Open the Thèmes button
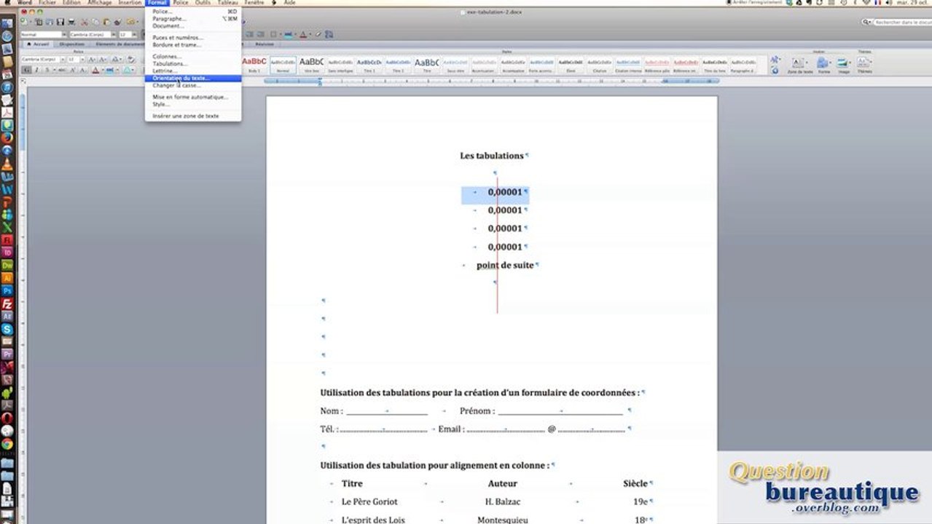The width and height of the screenshot is (932, 524). 865,65
